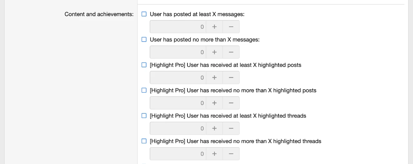Enable 'received no more than X highlighted posts'
Image resolution: width=413 pixels, height=164 pixels.
[x=144, y=90]
